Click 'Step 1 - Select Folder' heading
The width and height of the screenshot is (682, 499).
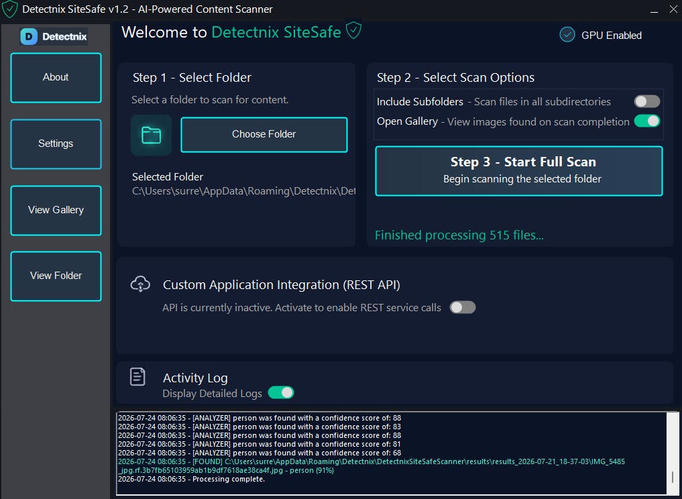(192, 77)
